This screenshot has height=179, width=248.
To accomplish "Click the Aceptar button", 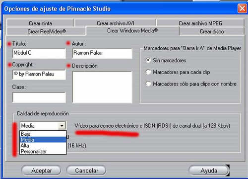I will point(41,171).
